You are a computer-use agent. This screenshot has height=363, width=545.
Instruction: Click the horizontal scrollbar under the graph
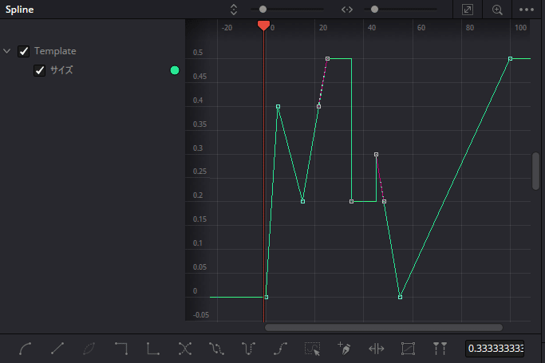click(384, 327)
